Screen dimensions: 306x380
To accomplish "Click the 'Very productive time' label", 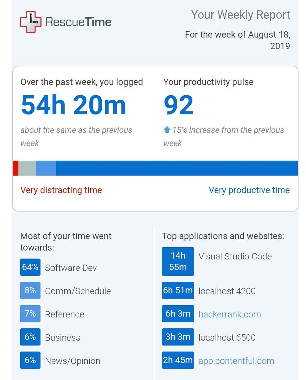I will pos(249,190).
